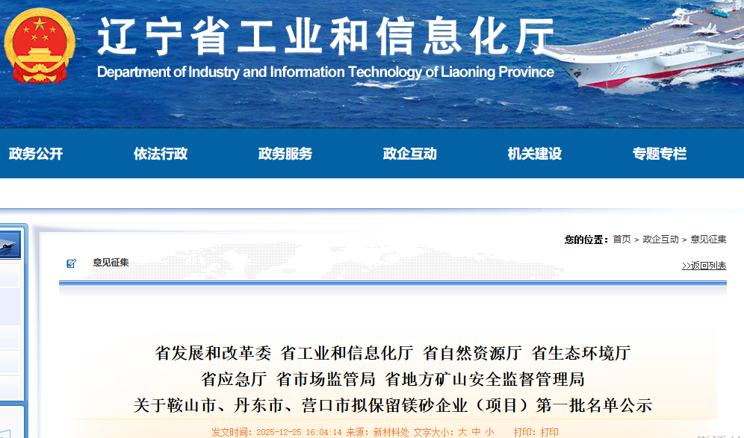Click the national emblem logo

click(40, 45)
